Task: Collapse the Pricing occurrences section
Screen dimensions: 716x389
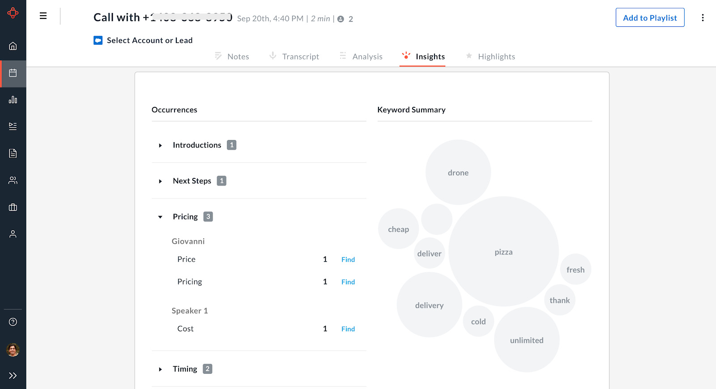Action: 160,217
